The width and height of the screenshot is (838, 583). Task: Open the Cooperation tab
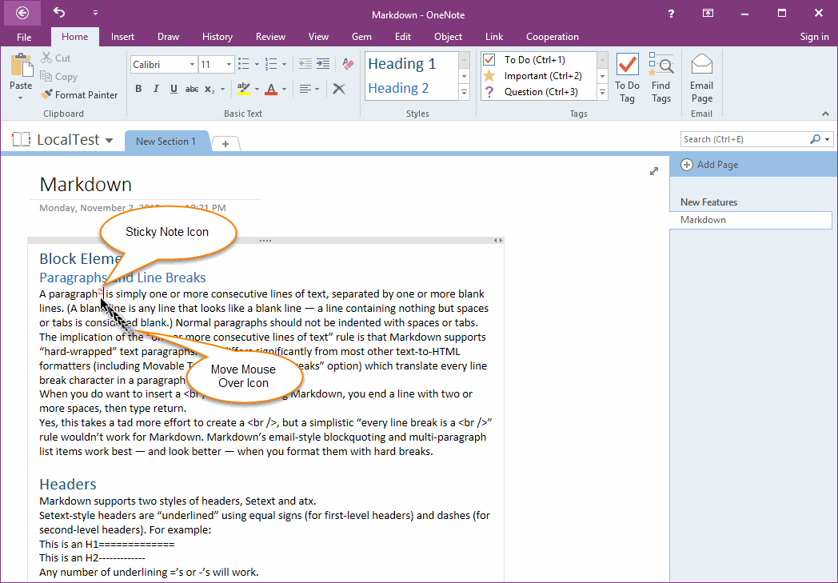[x=552, y=36]
